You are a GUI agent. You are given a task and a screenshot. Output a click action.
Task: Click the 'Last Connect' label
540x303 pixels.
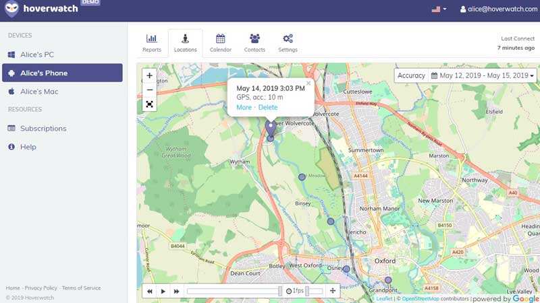518,38
